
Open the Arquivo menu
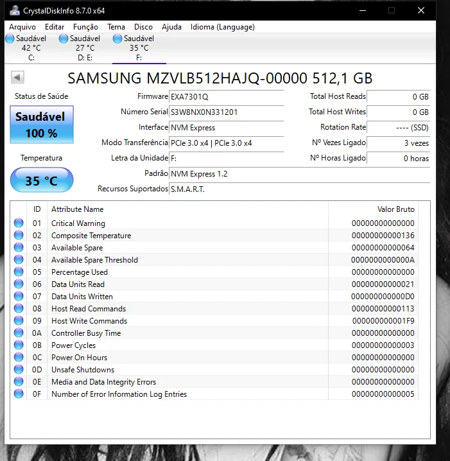pos(22,27)
